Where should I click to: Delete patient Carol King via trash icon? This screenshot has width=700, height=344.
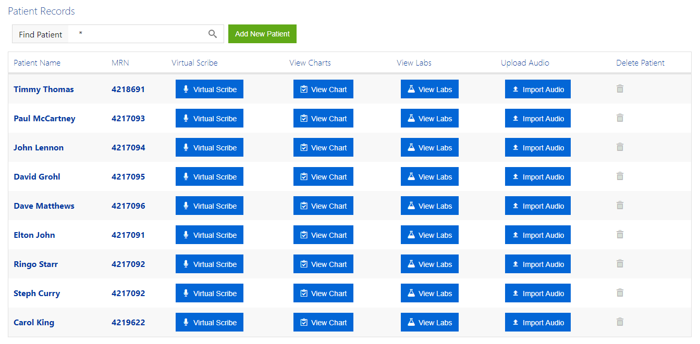(x=620, y=322)
